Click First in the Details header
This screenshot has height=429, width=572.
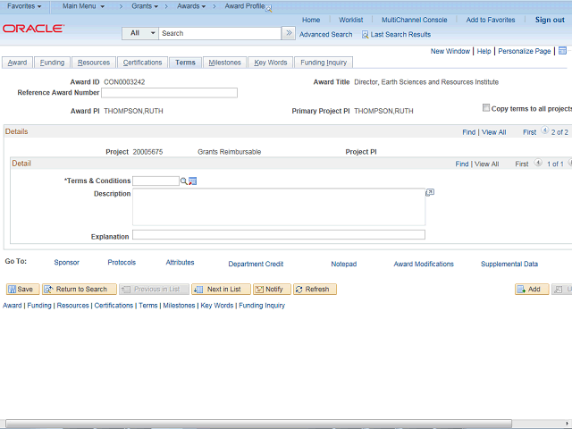pos(529,132)
